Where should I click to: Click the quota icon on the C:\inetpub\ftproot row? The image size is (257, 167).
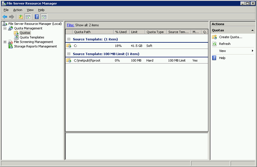[x=69, y=60]
